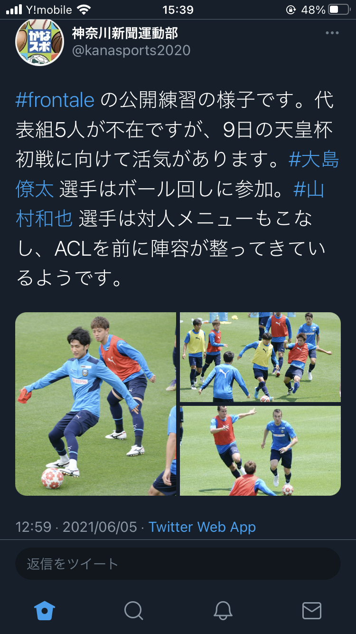
Task: Tap the 12:59 · 2021/06/05 timestamp
Action: coord(76,527)
